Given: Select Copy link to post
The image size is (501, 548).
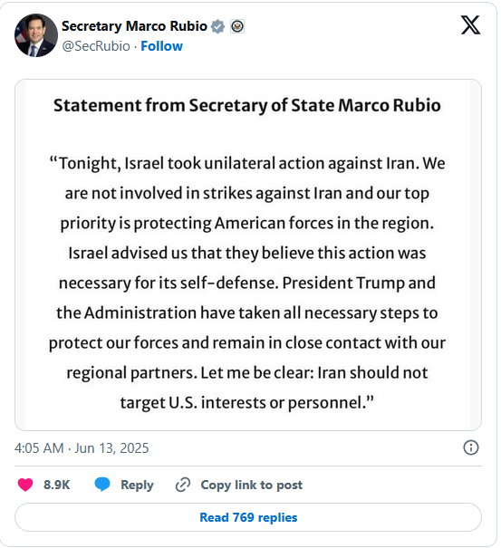Looking at the screenshot, I should [x=251, y=485].
